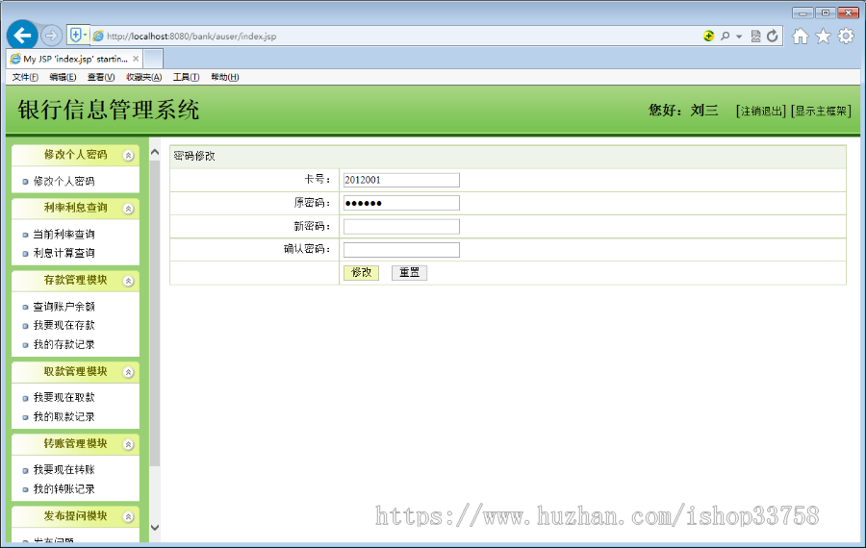Collapse the 利率利息查询 sidebar section
Screen dimensions: 866x548
click(x=128, y=209)
